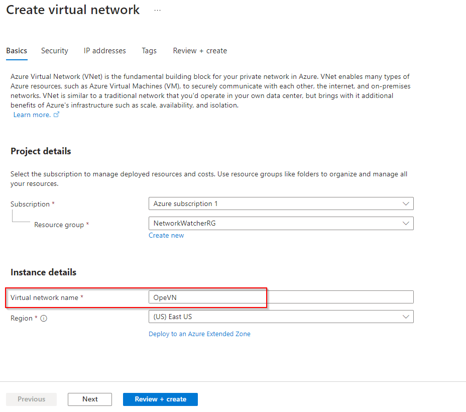466x412 pixels.
Task: Click the Previous button
Action: pyautogui.click(x=31, y=399)
